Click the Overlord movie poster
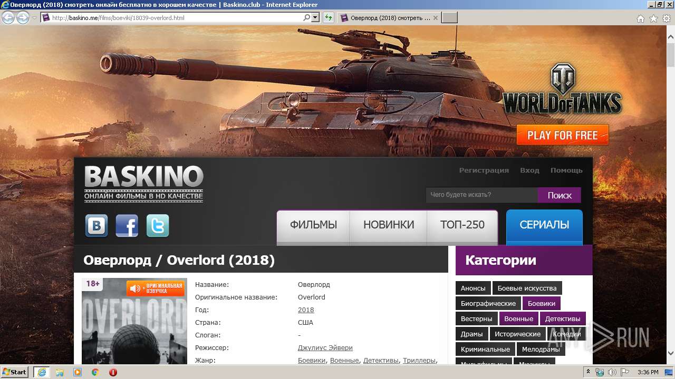 (134, 321)
